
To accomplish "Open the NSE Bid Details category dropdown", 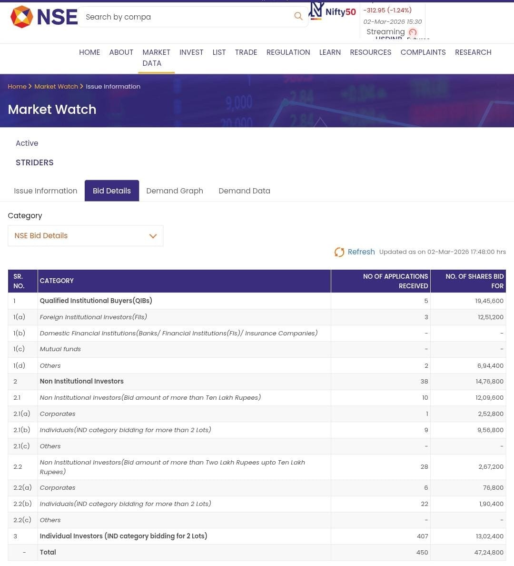I will tap(86, 236).
